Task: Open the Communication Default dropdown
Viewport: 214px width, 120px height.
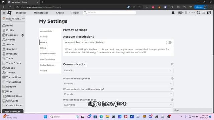Action: (x=118, y=70)
